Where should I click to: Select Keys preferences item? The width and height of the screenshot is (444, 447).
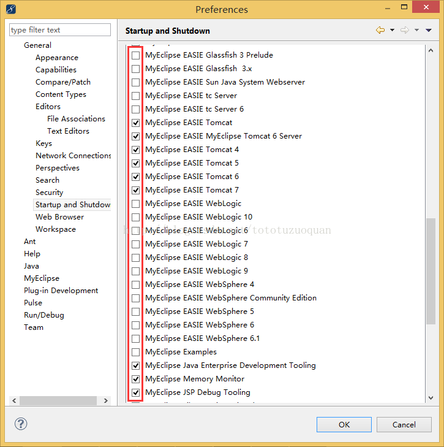43,143
